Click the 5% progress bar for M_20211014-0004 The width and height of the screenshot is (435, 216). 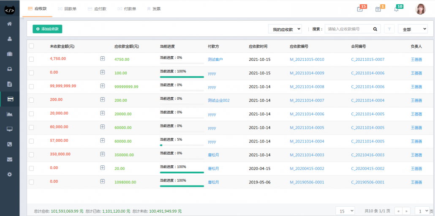[x=182, y=145]
